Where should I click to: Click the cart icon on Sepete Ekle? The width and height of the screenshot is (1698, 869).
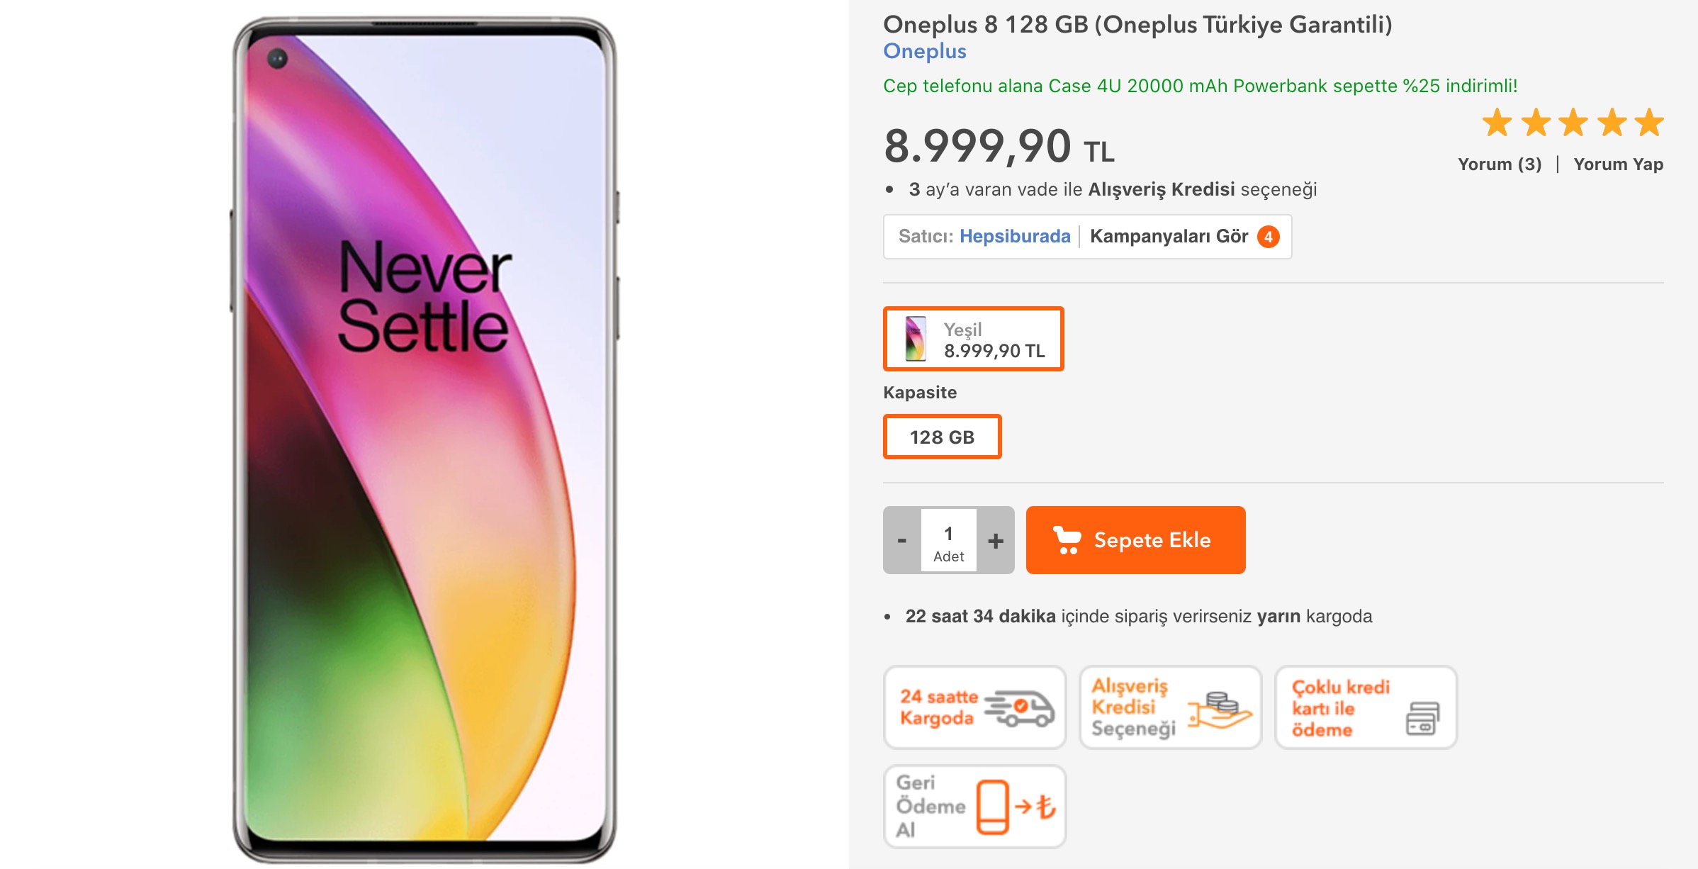(1069, 540)
